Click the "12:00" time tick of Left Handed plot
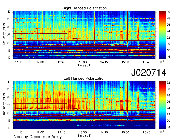 pos(40,132)
